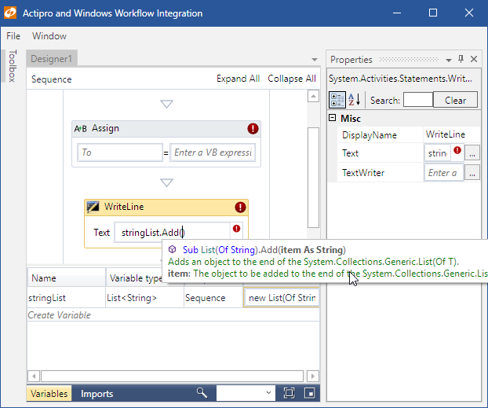Click the Assign 'To' expression field
Screen dimensions: 488x408
pyautogui.click(x=120, y=153)
